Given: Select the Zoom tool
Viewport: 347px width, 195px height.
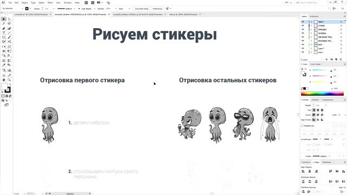Looking at the screenshot, I should coord(9,80).
